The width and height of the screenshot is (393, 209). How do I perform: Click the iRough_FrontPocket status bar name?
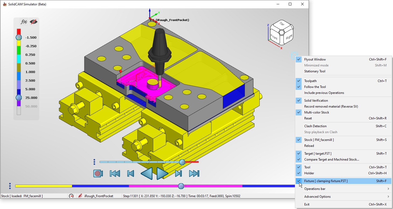coord(99,196)
